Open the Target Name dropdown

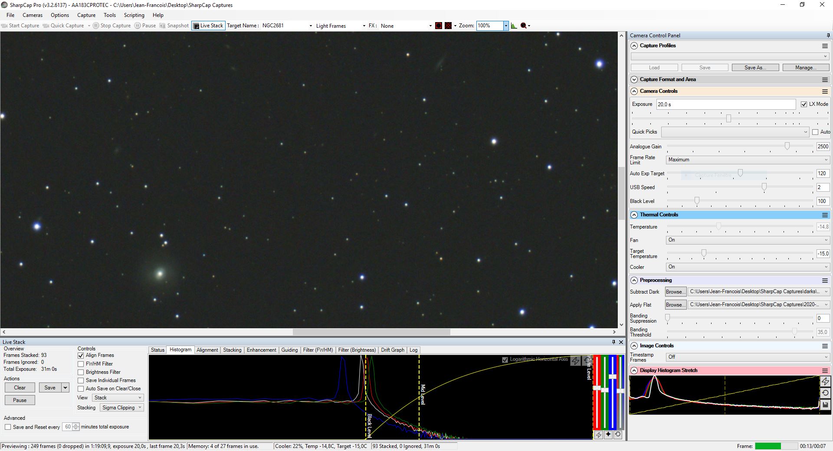click(x=311, y=26)
